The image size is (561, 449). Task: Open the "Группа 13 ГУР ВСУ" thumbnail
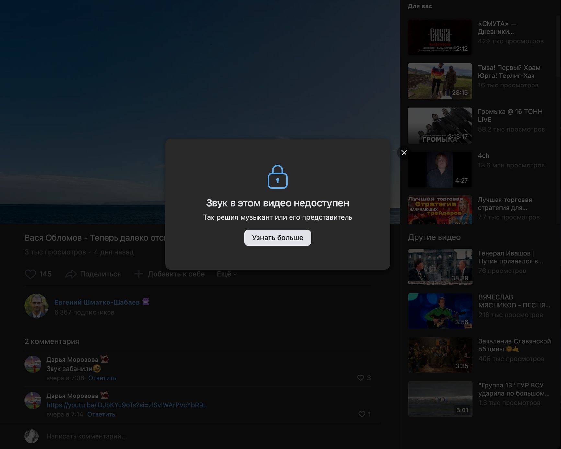coord(440,399)
